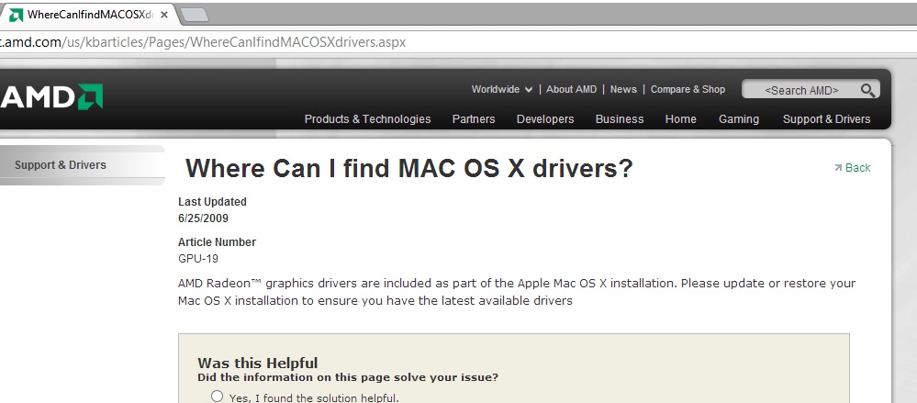Select Support & Drivers in left sidebar
The image size is (917, 403).
tap(61, 165)
